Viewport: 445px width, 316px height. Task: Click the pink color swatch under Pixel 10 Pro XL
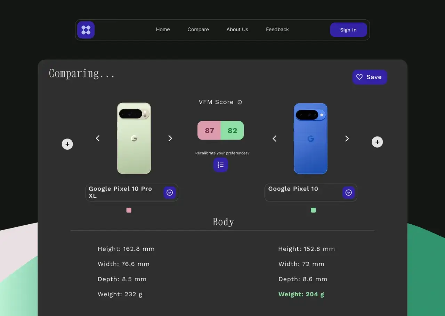click(x=129, y=210)
